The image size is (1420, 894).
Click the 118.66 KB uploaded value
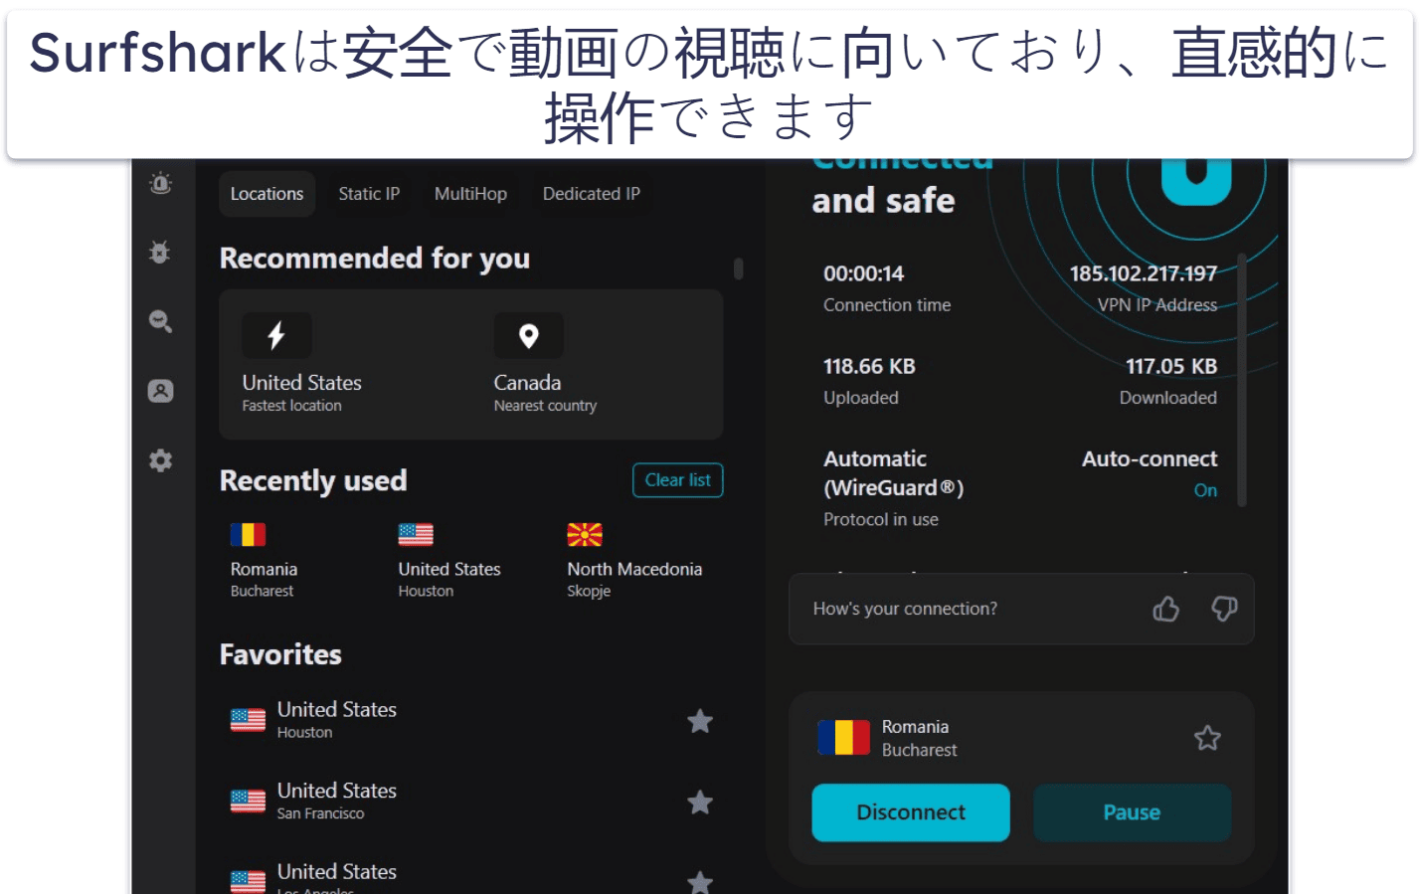869,366
